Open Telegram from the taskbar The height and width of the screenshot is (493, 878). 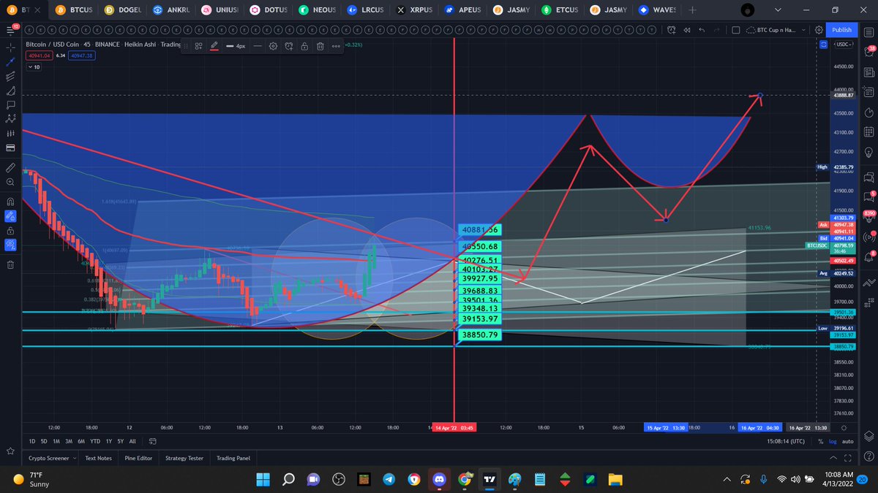click(x=389, y=479)
